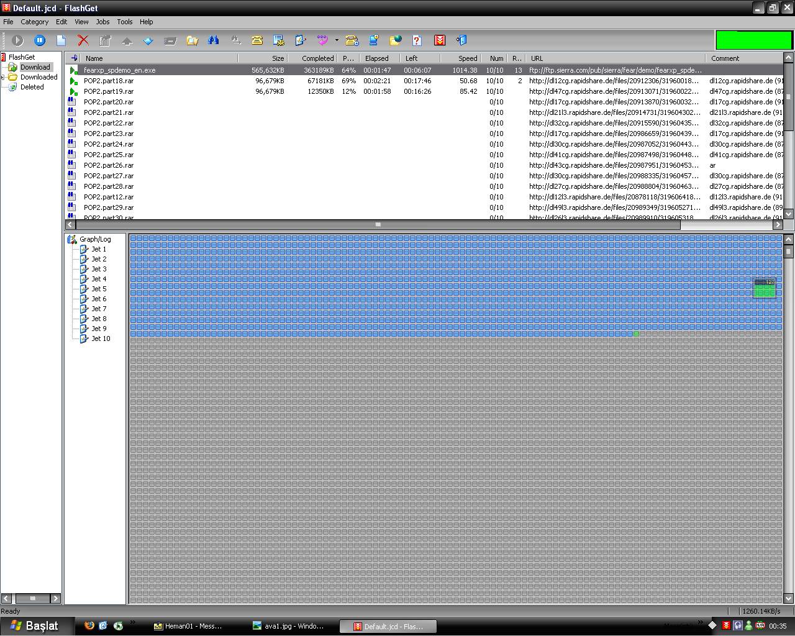The image size is (795, 636).
Task: Open job properties clipboard icon
Action: (x=105, y=40)
